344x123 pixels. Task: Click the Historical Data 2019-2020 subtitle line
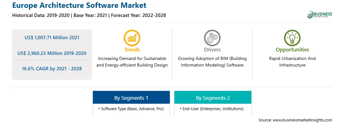click(x=89, y=15)
